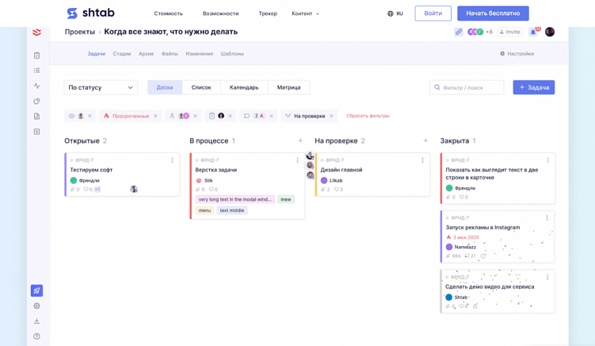The height and width of the screenshot is (346, 595).
Task: Open the user profile avatar top right
Action: point(550,32)
